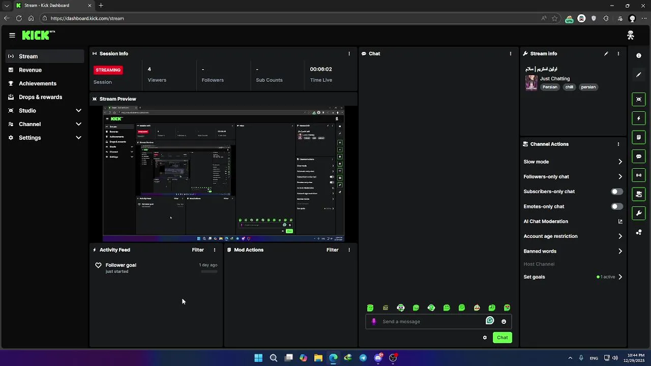Click the pencil edit icon in right rail
This screenshot has width=651, height=366.
639,75
